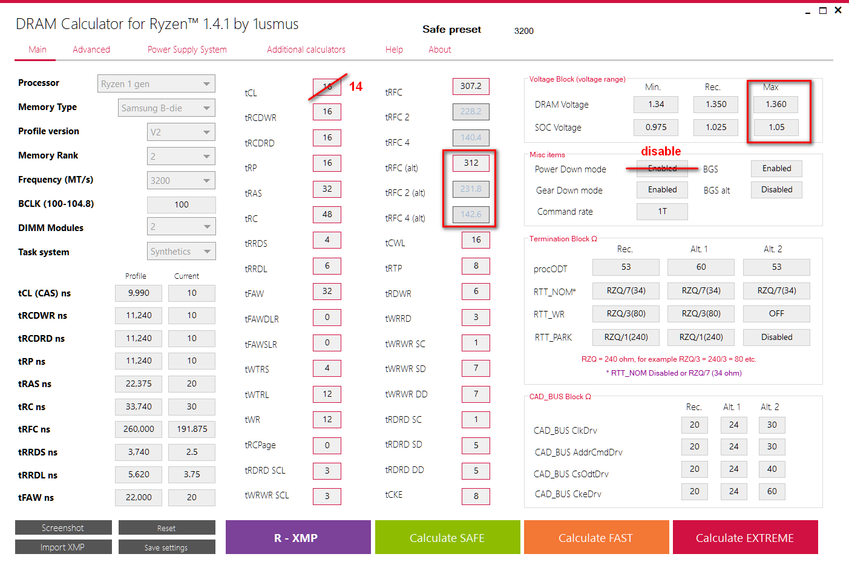Click the Gear Down mode Enabled field

662,190
